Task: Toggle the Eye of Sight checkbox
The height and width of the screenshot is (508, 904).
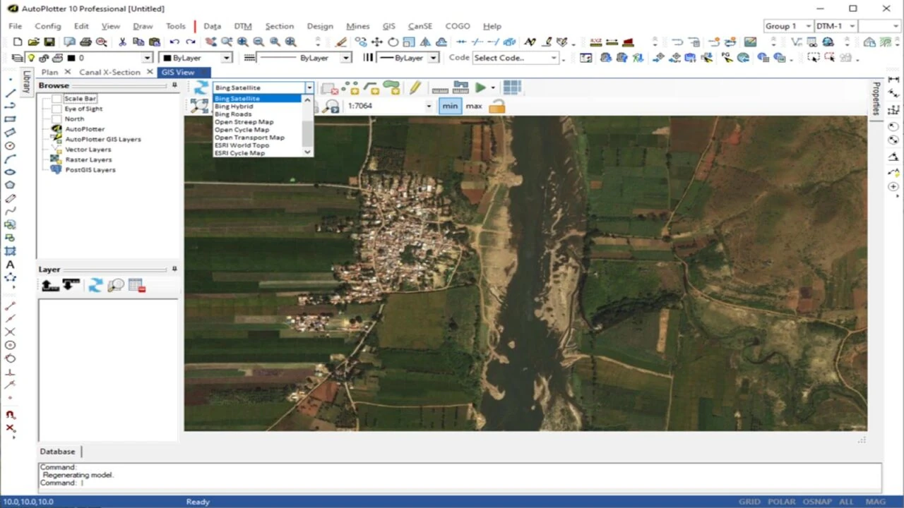Action: click(56, 109)
